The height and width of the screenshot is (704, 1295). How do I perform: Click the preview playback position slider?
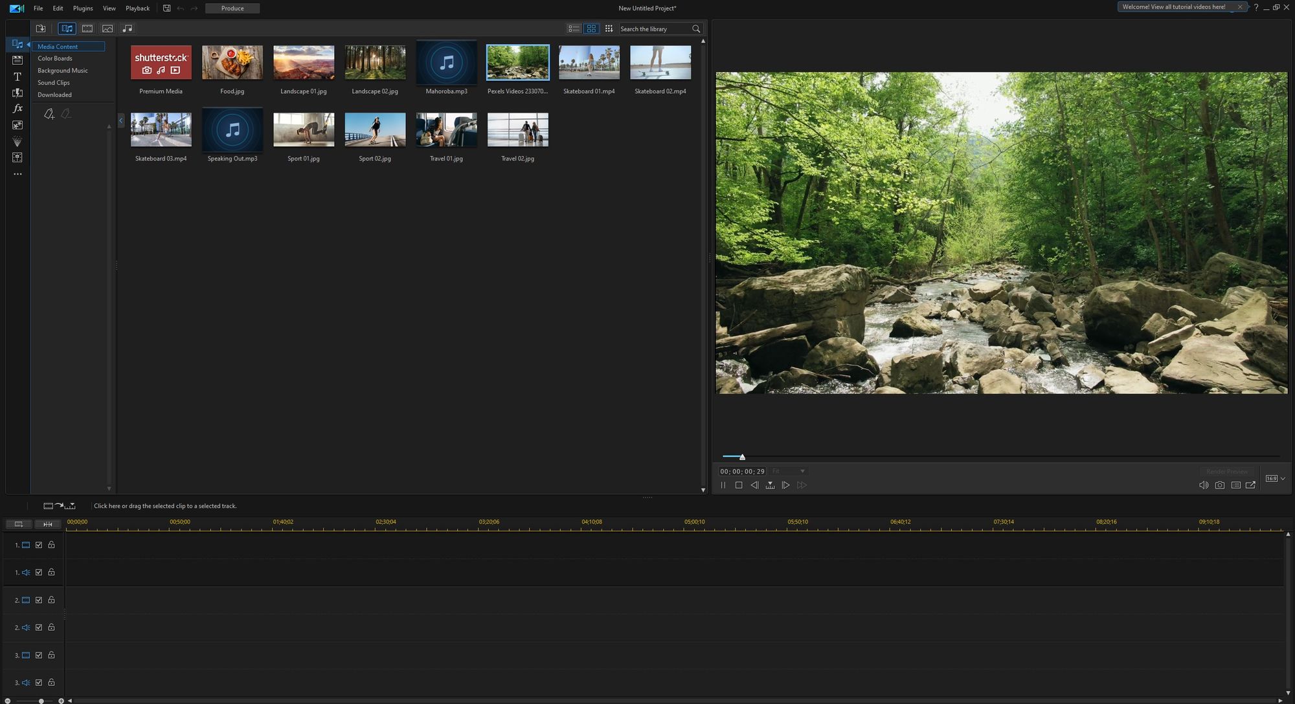[742, 457]
